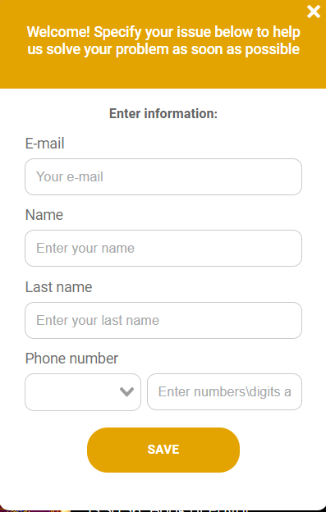Focus the 'Enter your name' input
This screenshot has width=326, height=512.
(163, 248)
